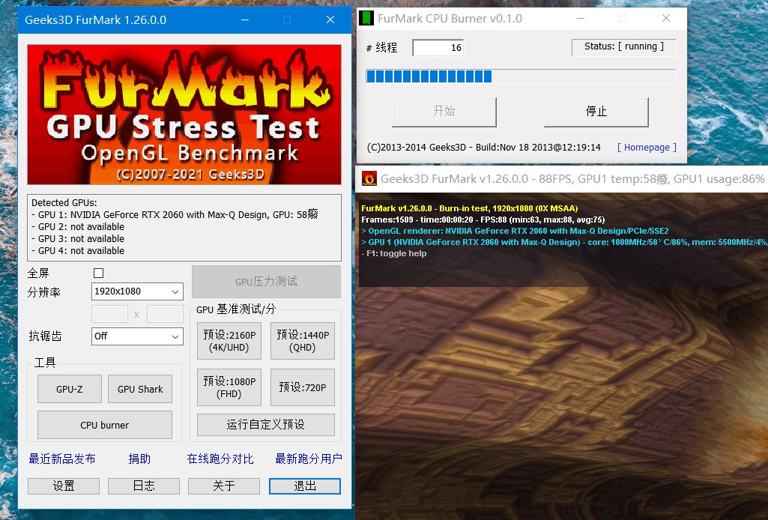Open the CPU burner tool

pyautogui.click(x=104, y=424)
